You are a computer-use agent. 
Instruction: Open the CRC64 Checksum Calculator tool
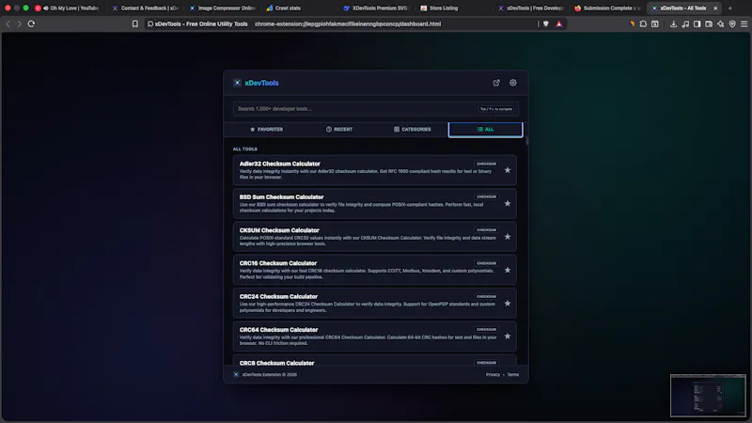pos(374,337)
